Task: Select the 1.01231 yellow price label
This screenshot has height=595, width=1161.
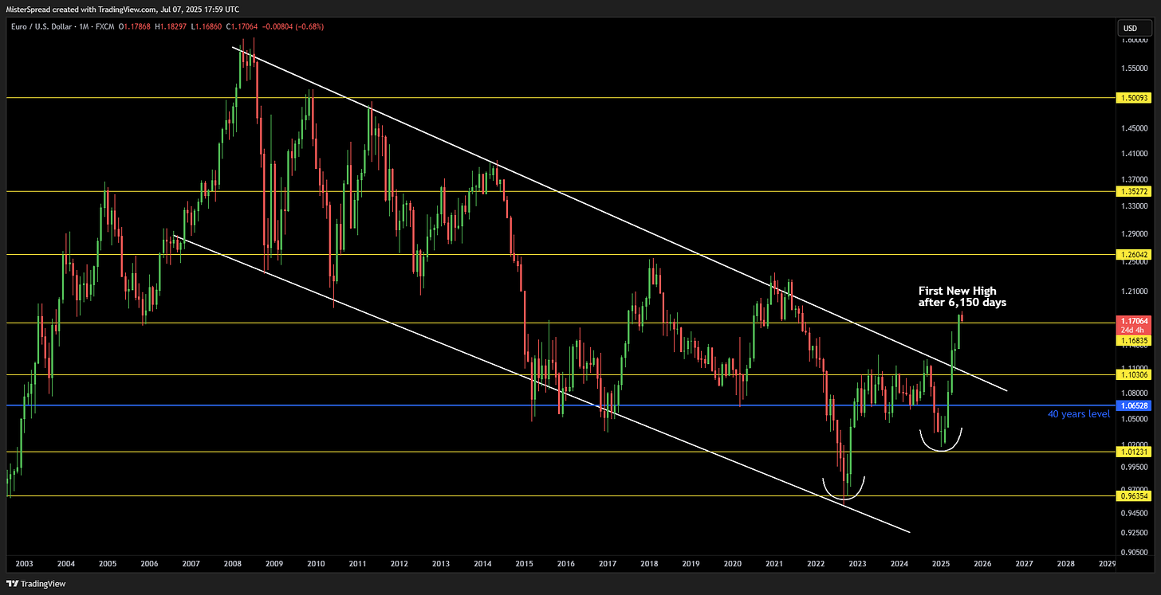Action: pyautogui.click(x=1135, y=452)
